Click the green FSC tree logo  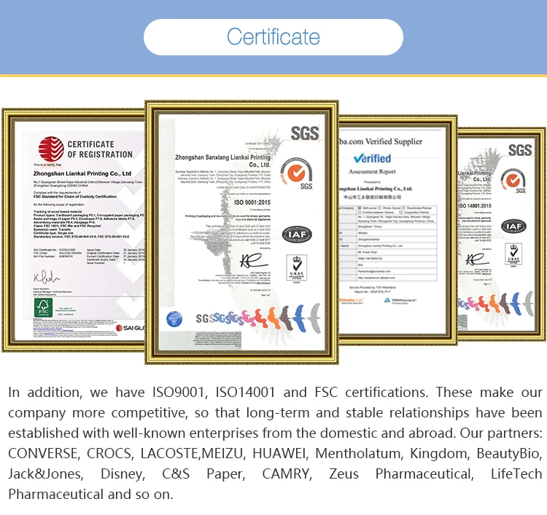click(43, 307)
